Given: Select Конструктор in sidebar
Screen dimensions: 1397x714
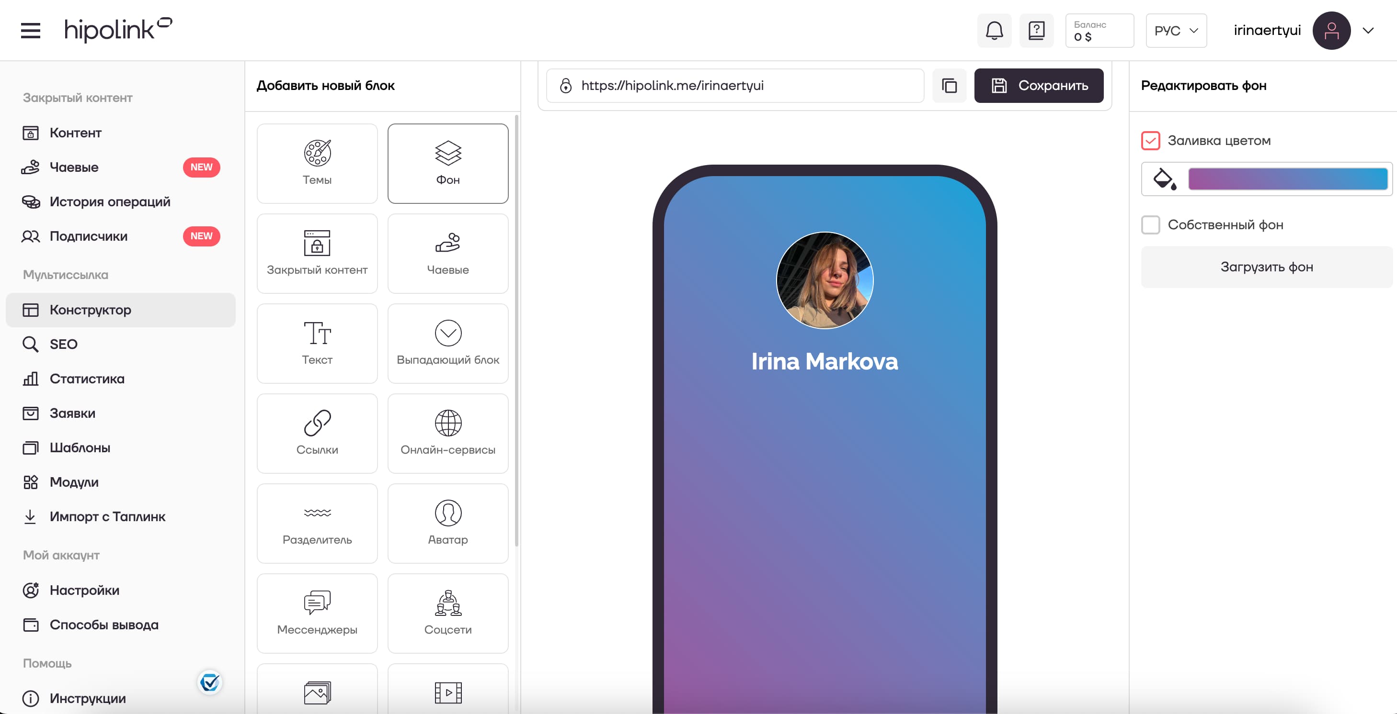Looking at the screenshot, I should click(120, 310).
